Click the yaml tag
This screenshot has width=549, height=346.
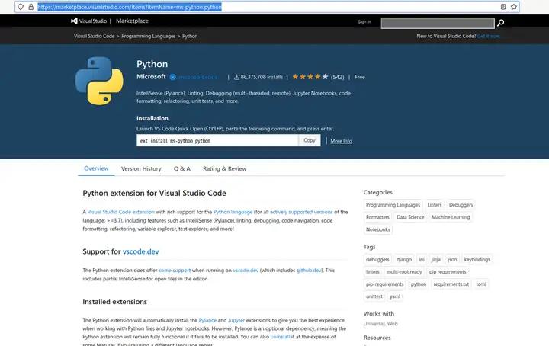pyautogui.click(x=395, y=296)
